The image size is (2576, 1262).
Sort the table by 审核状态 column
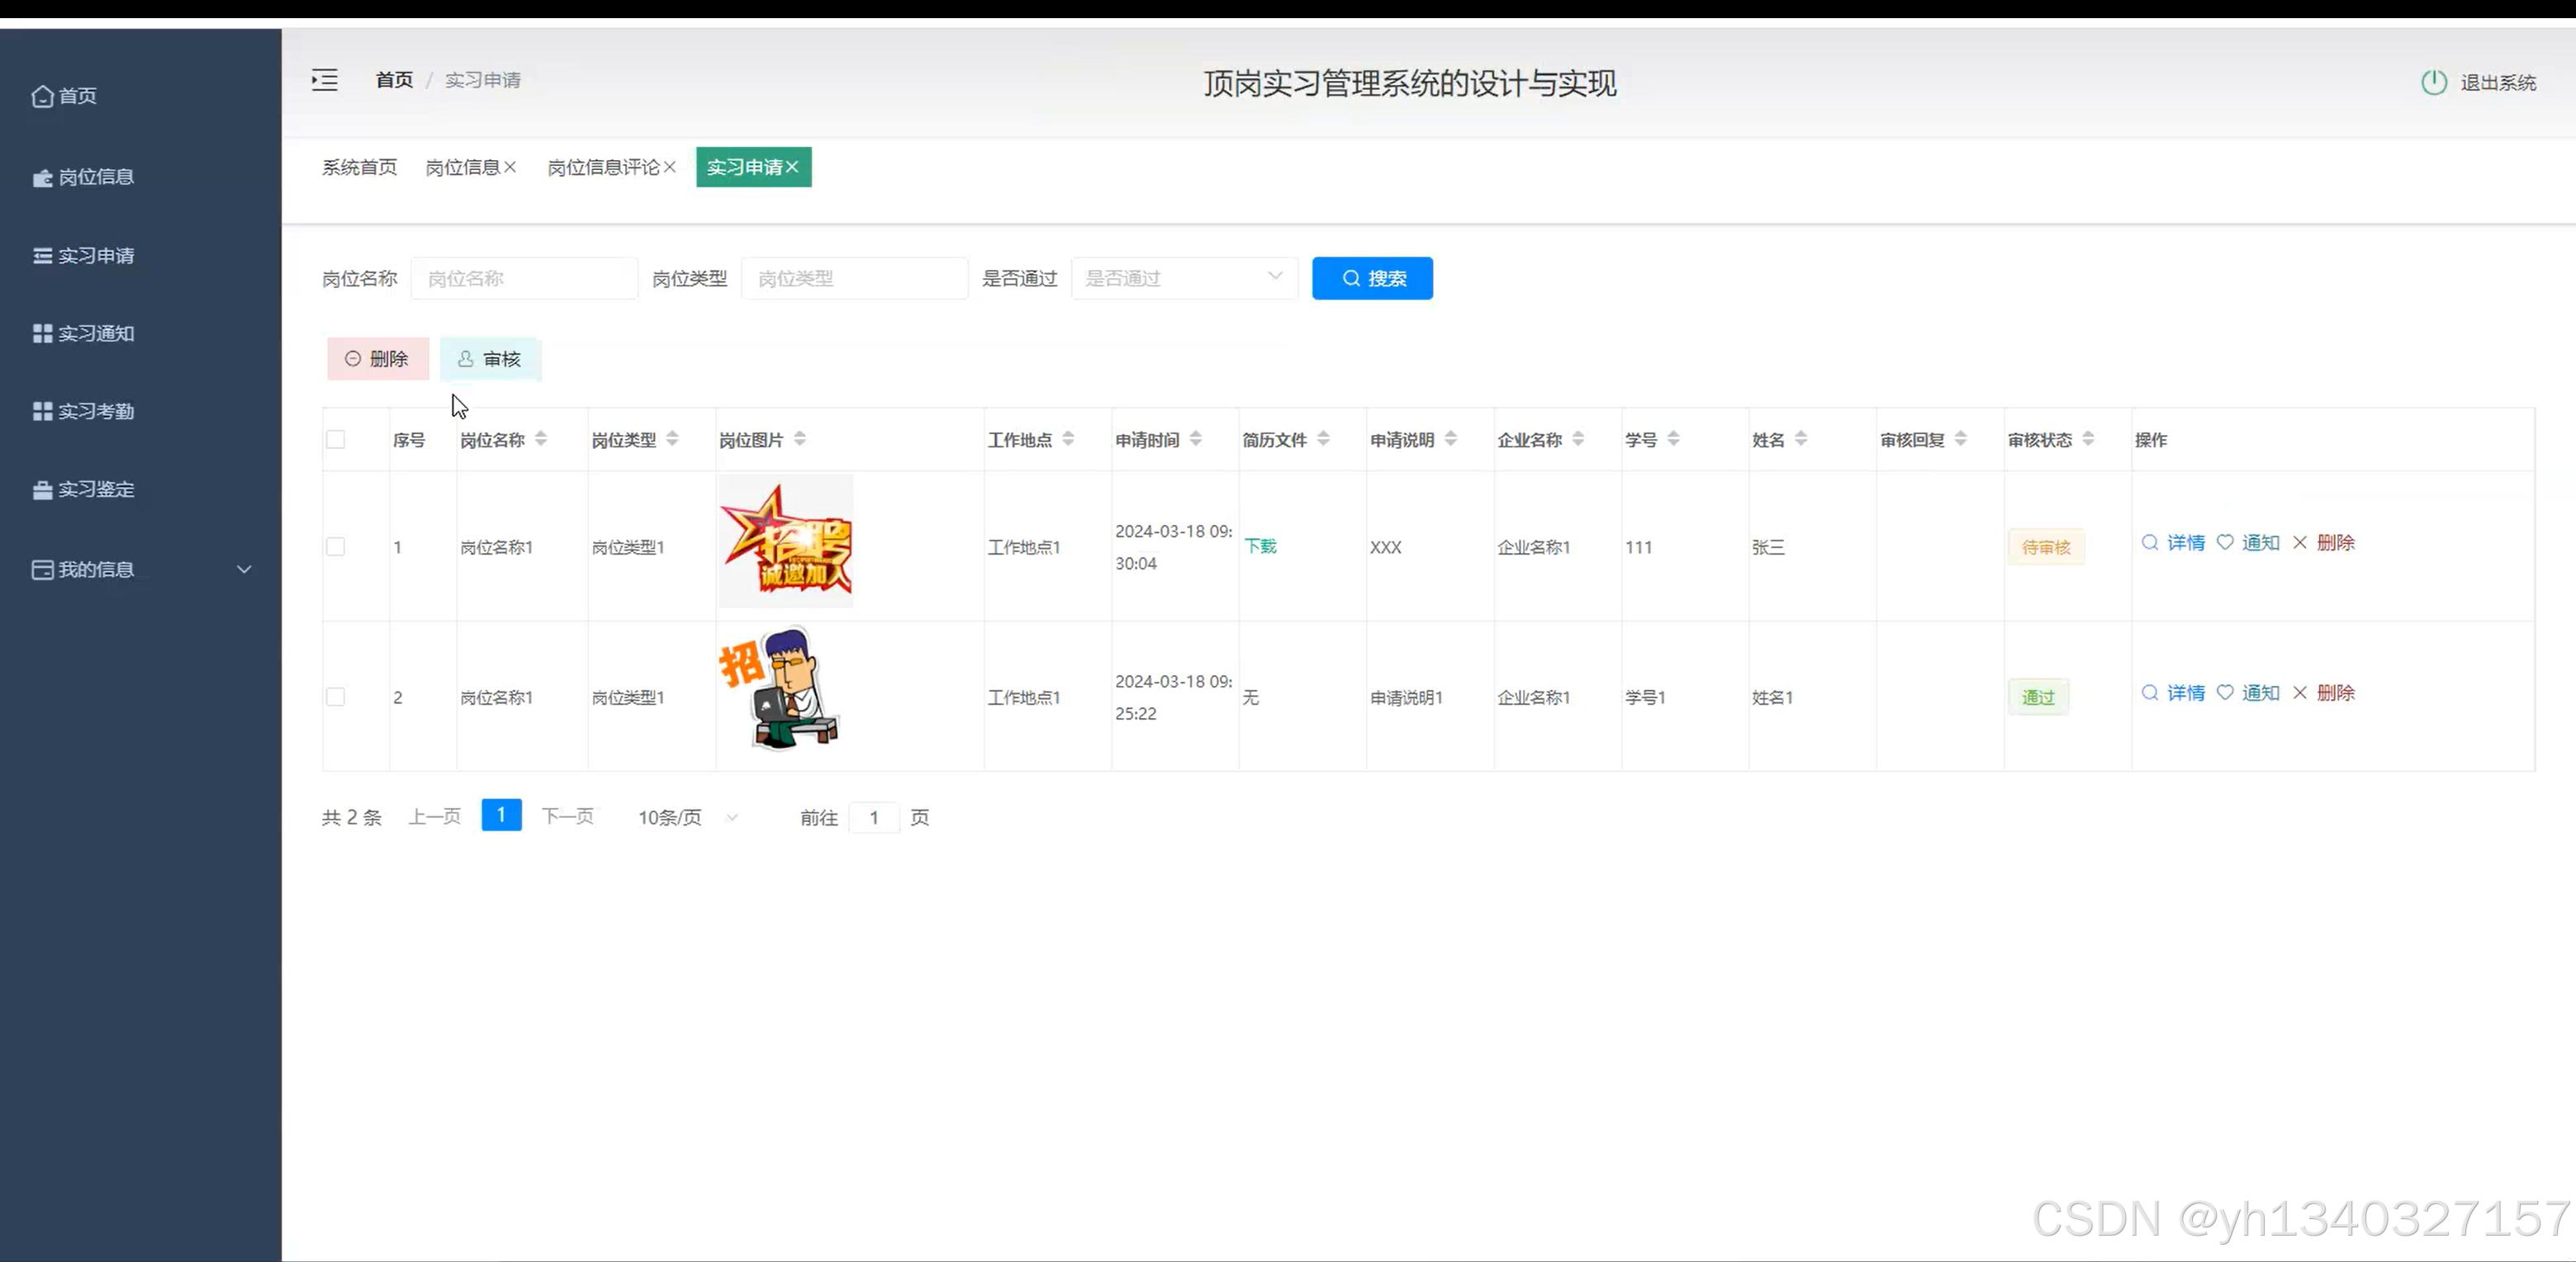pos(2087,438)
